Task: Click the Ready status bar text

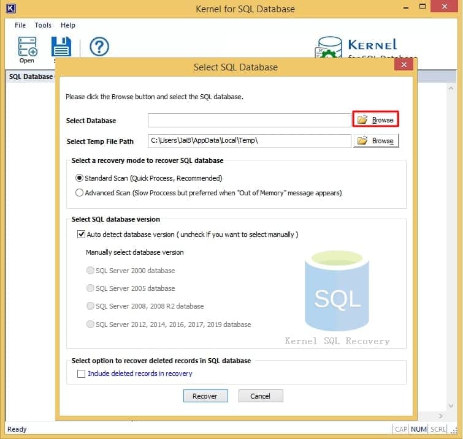Action: pyautogui.click(x=17, y=429)
